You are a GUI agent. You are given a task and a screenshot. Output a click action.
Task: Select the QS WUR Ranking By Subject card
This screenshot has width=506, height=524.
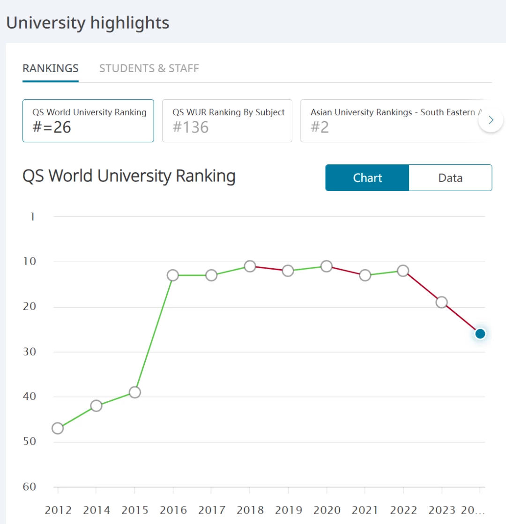pyautogui.click(x=227, y=121)
